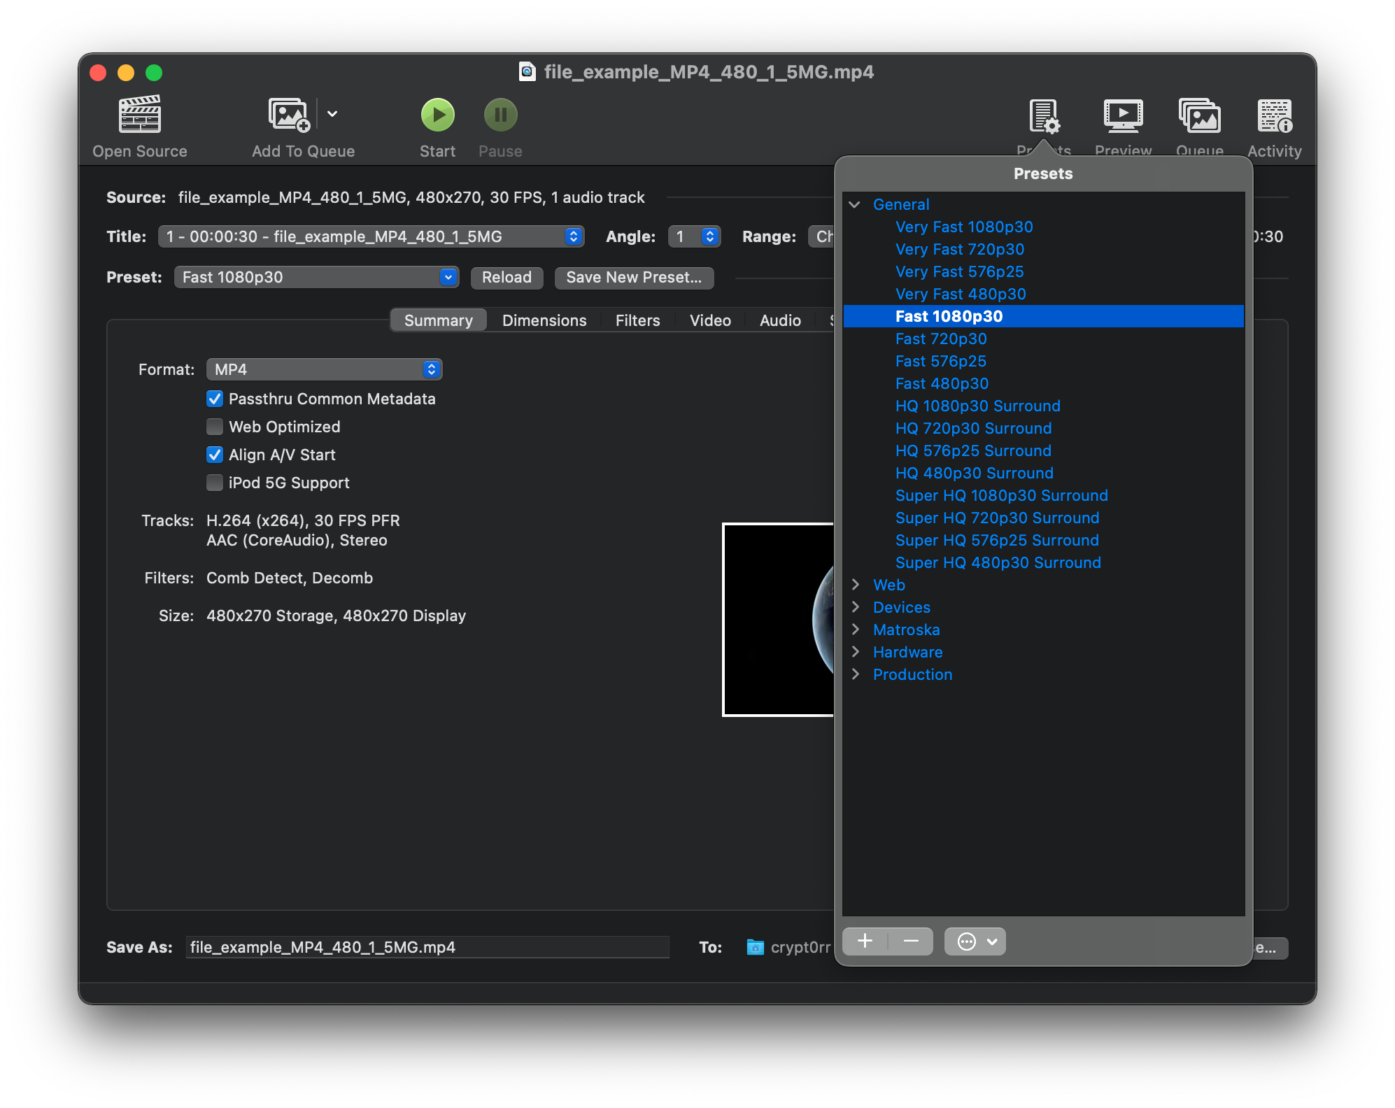The width and height of the screenshot is (1395, 1108).
Task: Expand the Matroska preset category
Action: tap(855, 630)
